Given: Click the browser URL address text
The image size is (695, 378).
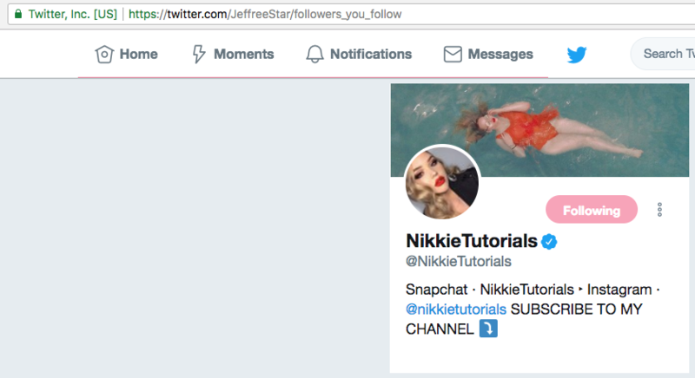Looking at the screenshot, I should tap(265, 15).
